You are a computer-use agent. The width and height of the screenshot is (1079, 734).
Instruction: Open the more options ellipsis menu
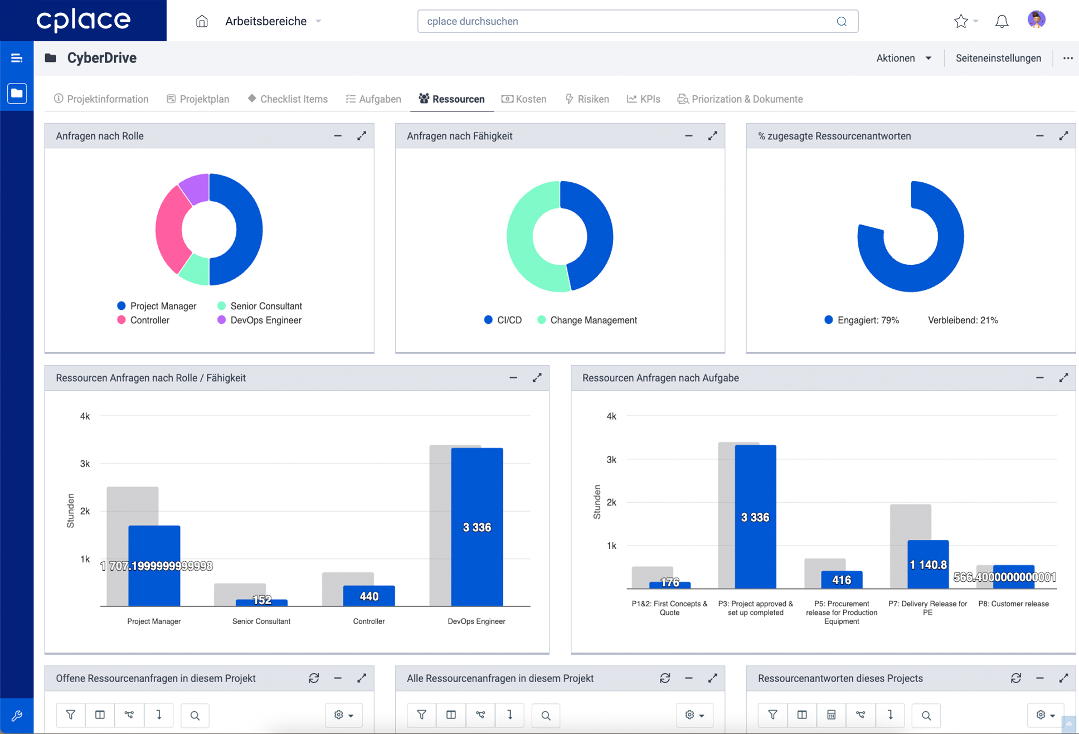click(1068, 58)
